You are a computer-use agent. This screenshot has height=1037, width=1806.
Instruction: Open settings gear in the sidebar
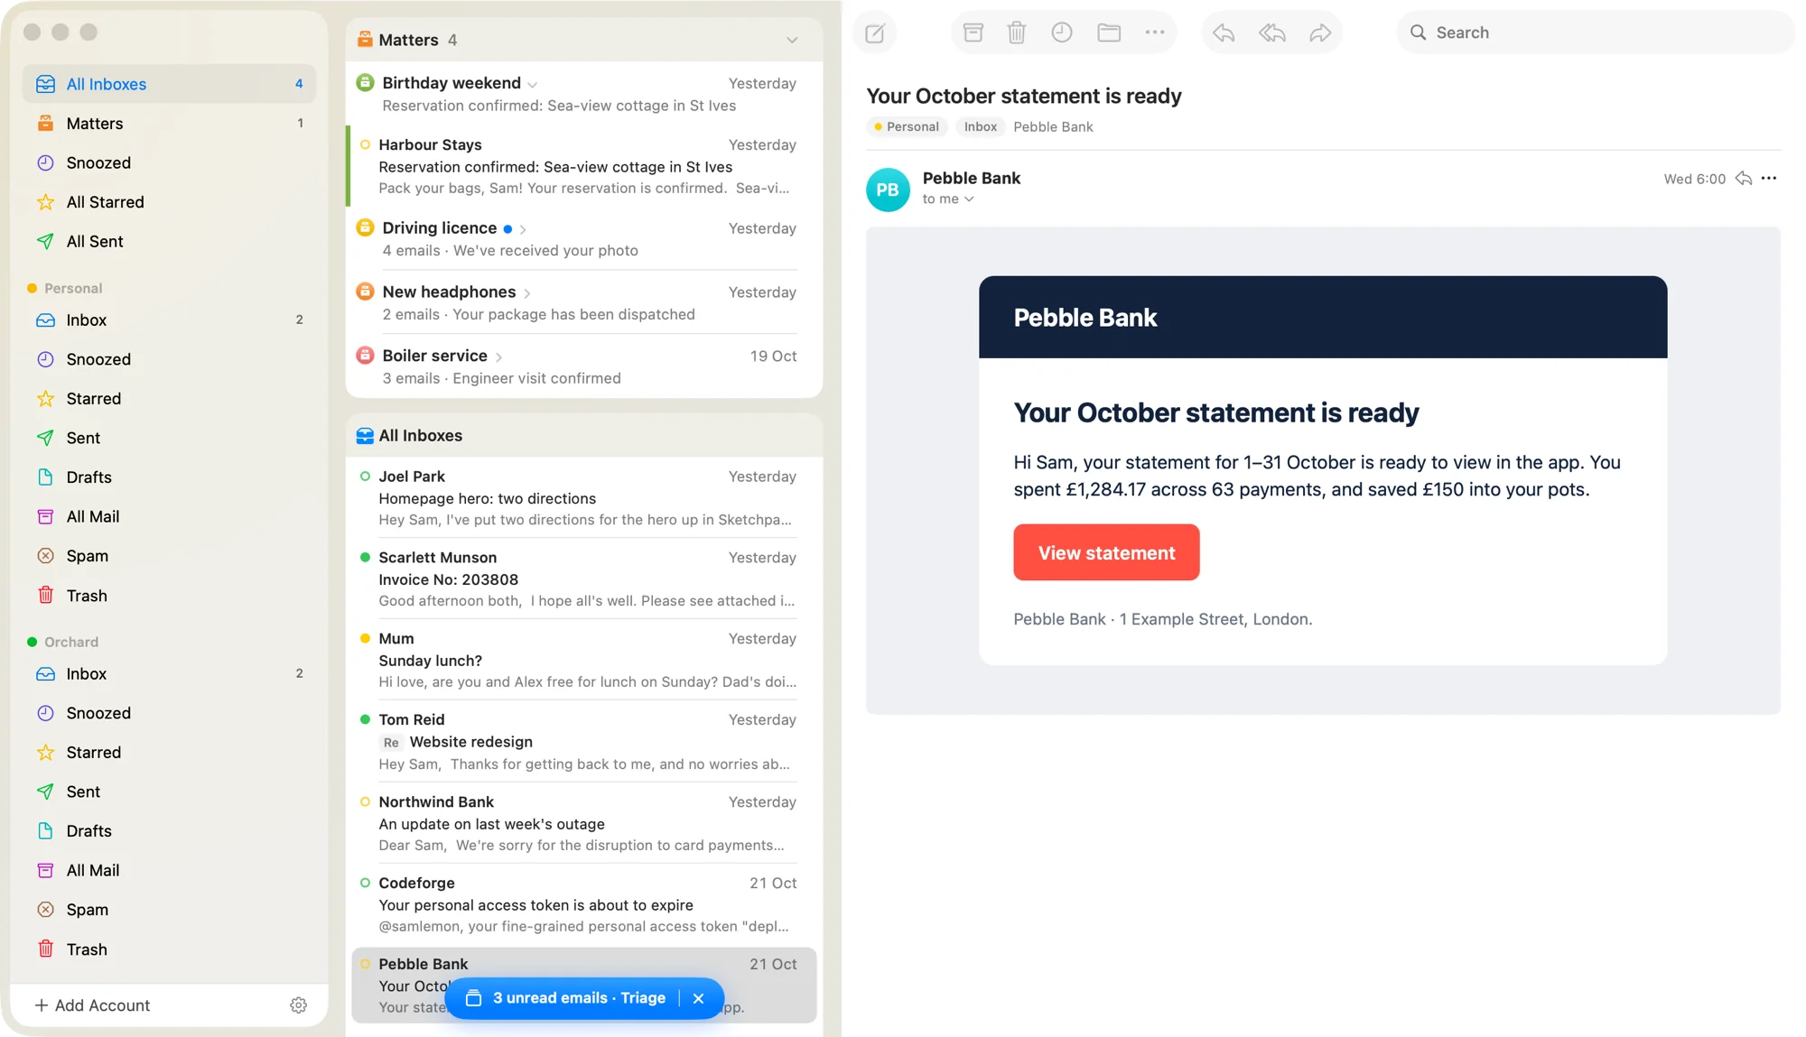(x=298, y=1005)
